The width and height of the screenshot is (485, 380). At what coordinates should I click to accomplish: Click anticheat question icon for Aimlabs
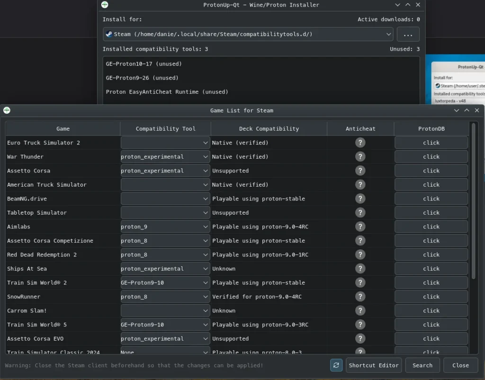360,226
